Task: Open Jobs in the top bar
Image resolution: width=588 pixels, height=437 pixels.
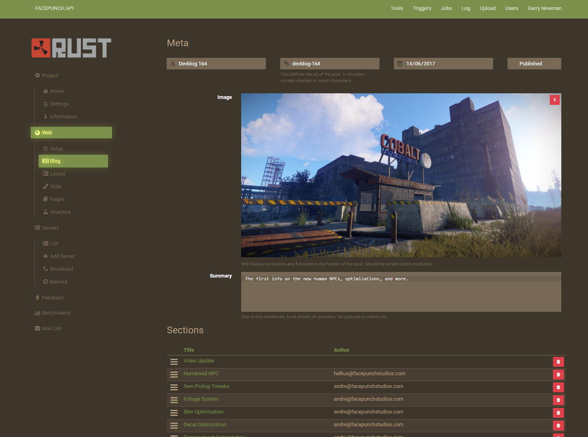Action: coord(446,8)
